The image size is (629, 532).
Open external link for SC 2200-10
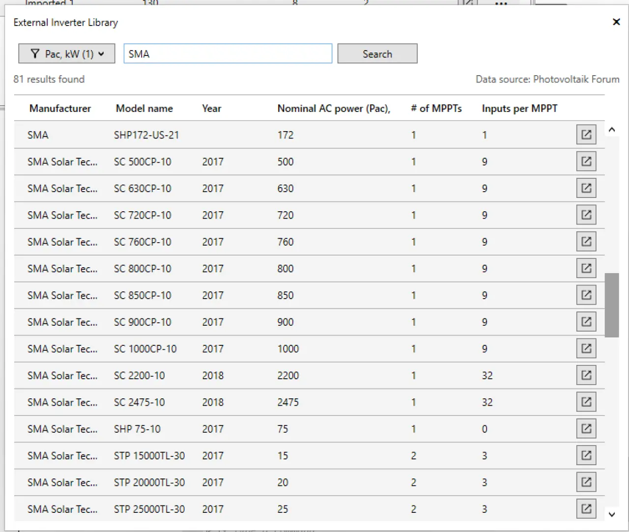(x=586, y=375)
